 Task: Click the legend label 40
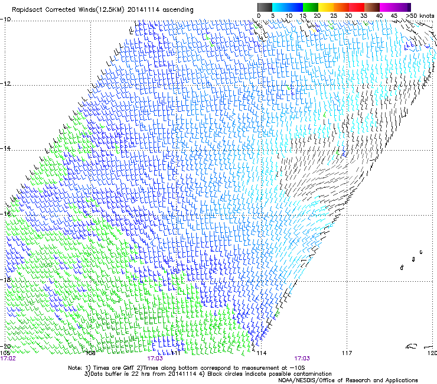[379, 16]
